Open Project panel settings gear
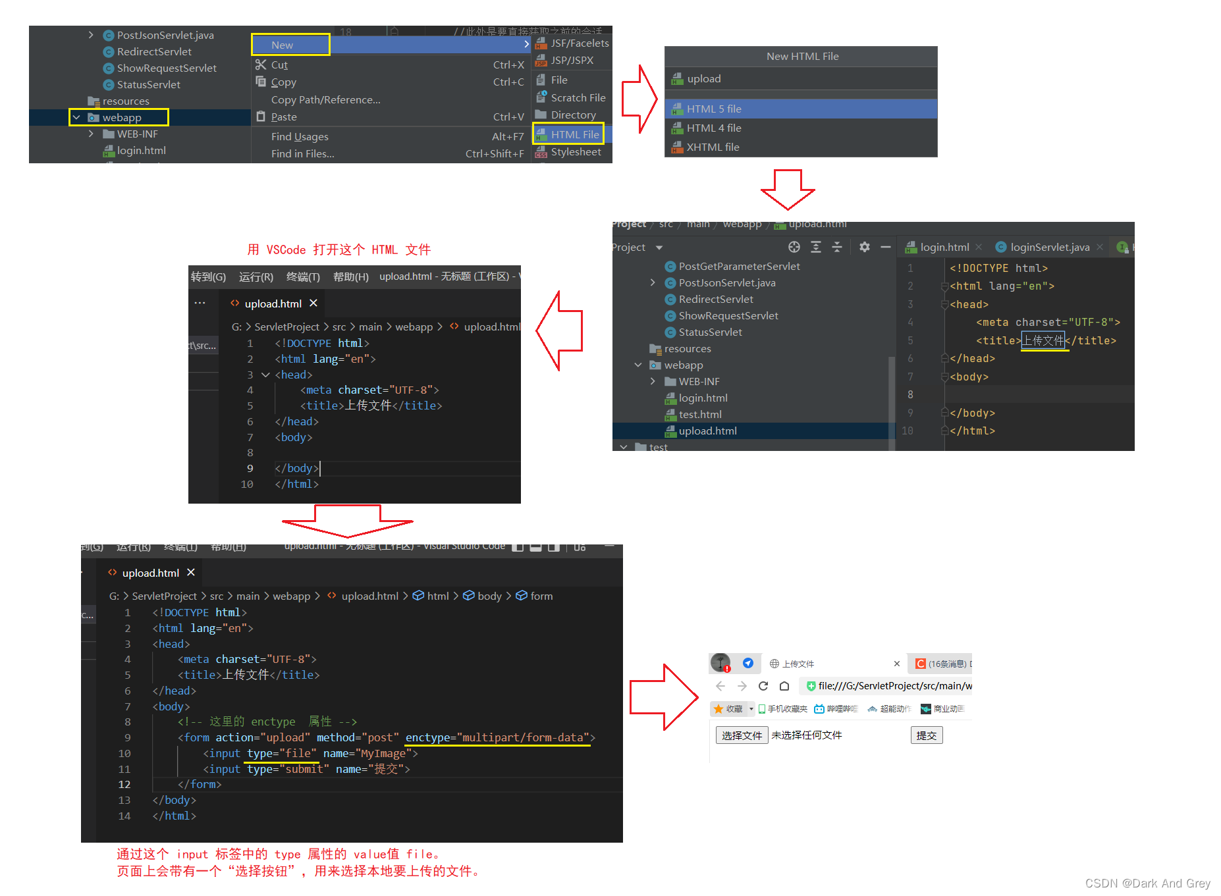 point(865,247)
